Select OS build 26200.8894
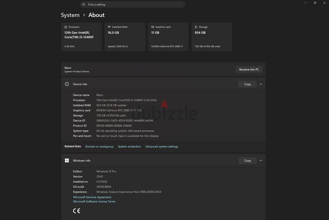The height and width of the screenshot is (220, 329). pos(104,187)
